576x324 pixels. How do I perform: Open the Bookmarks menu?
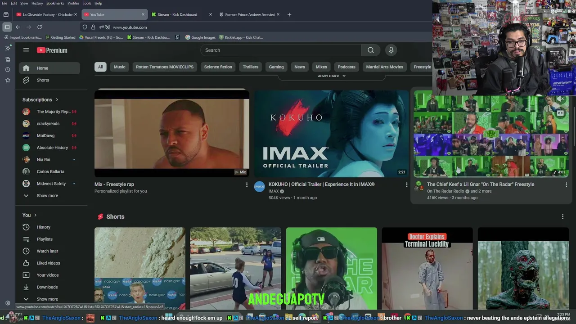tap(55, 3)
